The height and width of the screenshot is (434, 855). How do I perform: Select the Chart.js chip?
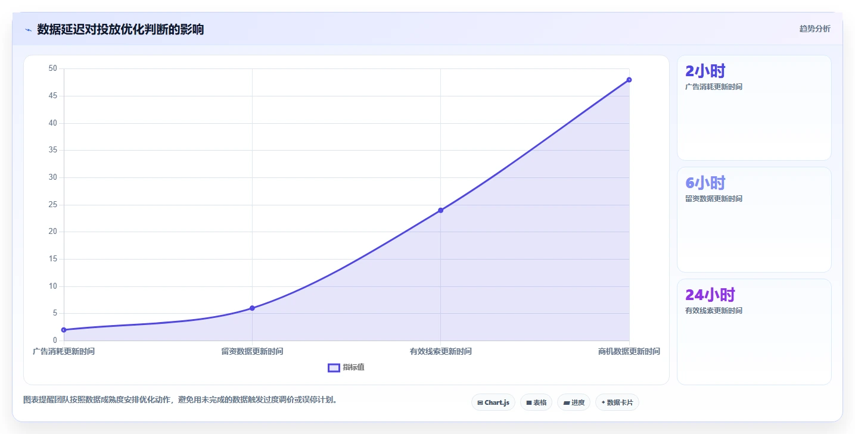(493, 402)
